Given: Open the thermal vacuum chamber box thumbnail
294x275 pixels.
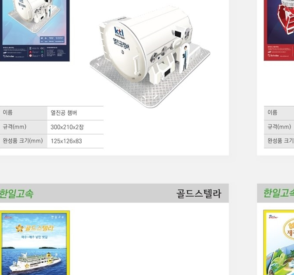Looking at the screenshot, I should [x=35, y=31].
